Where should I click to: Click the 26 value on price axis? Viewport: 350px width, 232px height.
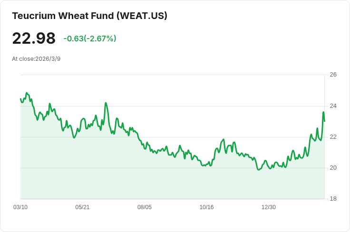[x=333, y=75]
